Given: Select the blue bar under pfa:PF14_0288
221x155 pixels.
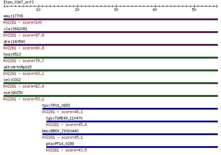Looking at the screenshot, I should point(132,147).
